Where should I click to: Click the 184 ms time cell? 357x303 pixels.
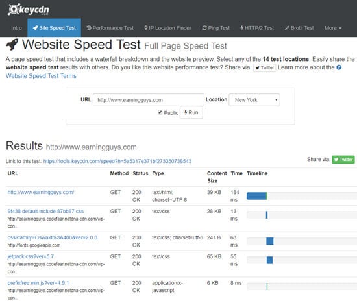click(235, 196)
